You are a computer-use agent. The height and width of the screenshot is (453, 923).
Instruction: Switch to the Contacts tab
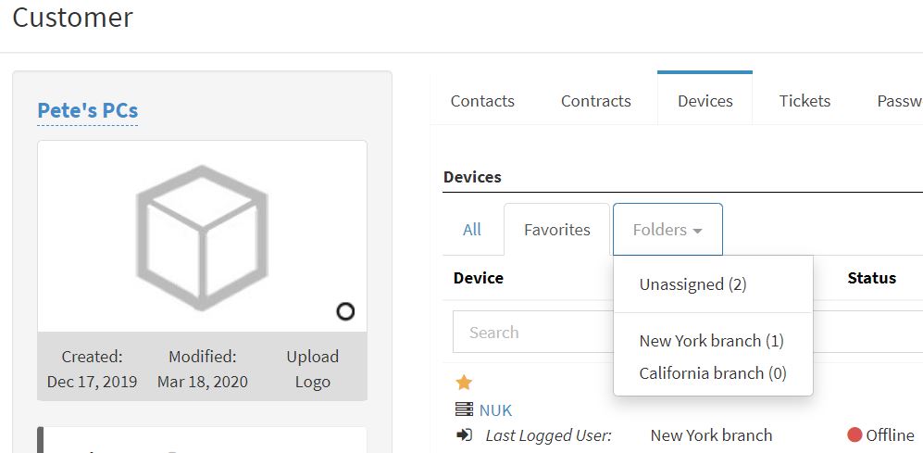[482, 101]
